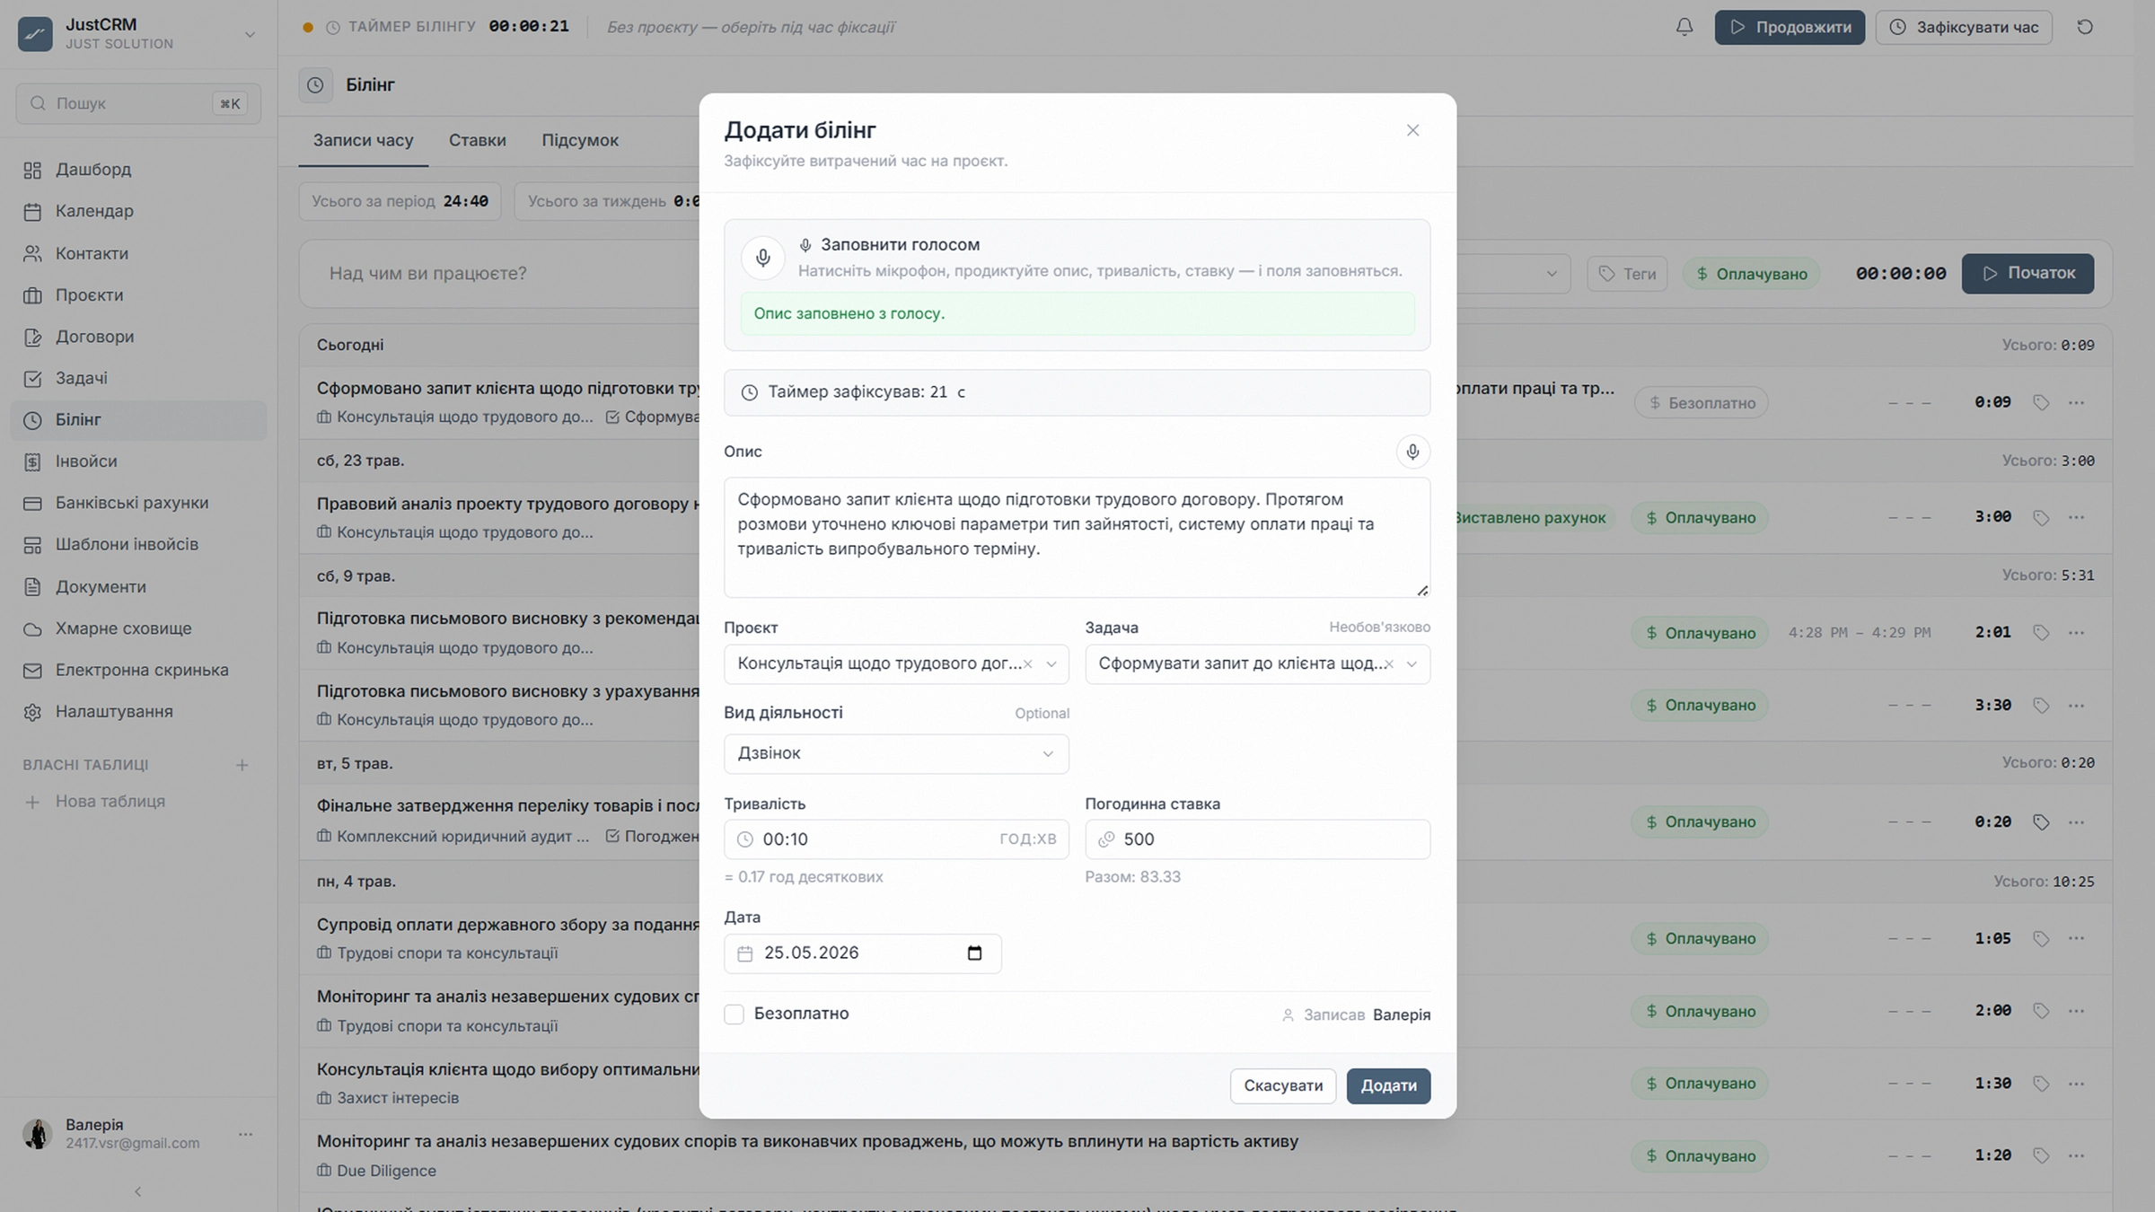Click the Дата field showing 25.05.2026
The width and height of the screenshot is (2155, 1212).
pos(862,953)
